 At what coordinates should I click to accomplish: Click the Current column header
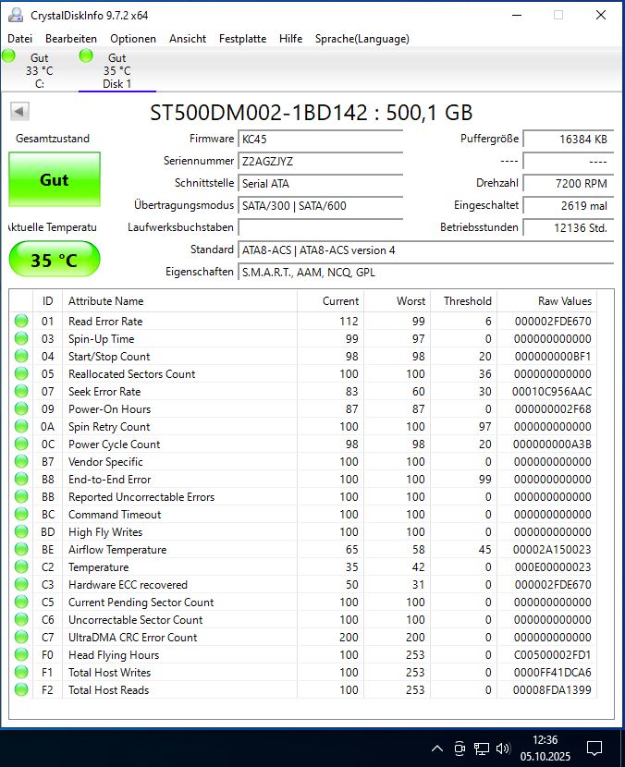330,301
